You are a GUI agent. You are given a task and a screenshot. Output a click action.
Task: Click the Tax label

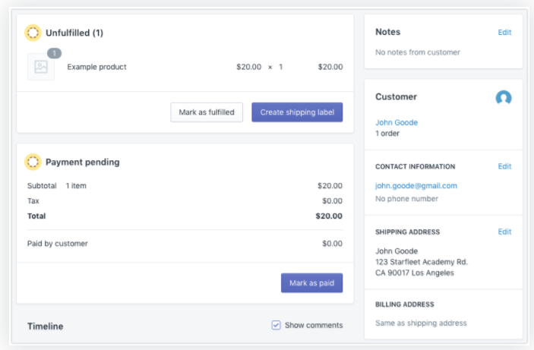pyautogui.click(x=33, y=201)
